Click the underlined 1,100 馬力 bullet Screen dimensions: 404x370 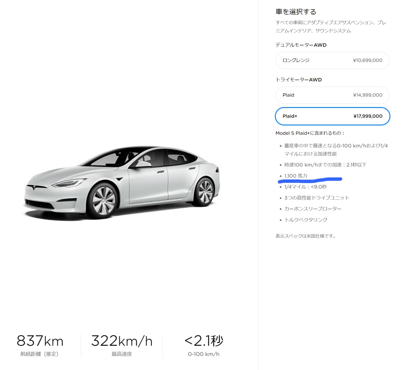tap(296, 176)
